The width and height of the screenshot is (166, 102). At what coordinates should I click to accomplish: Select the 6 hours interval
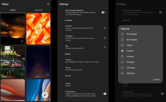coord(140,57)
